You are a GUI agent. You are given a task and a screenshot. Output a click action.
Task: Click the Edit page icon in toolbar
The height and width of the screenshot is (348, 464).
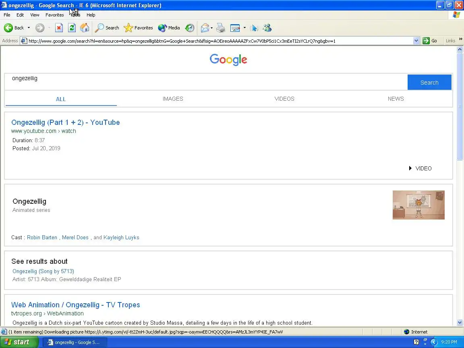point(235,28)
